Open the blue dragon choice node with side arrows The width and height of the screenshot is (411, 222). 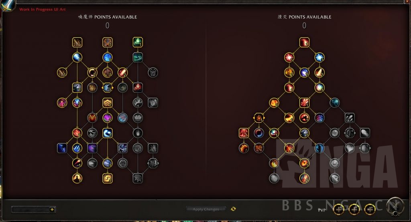coord(108,88)
